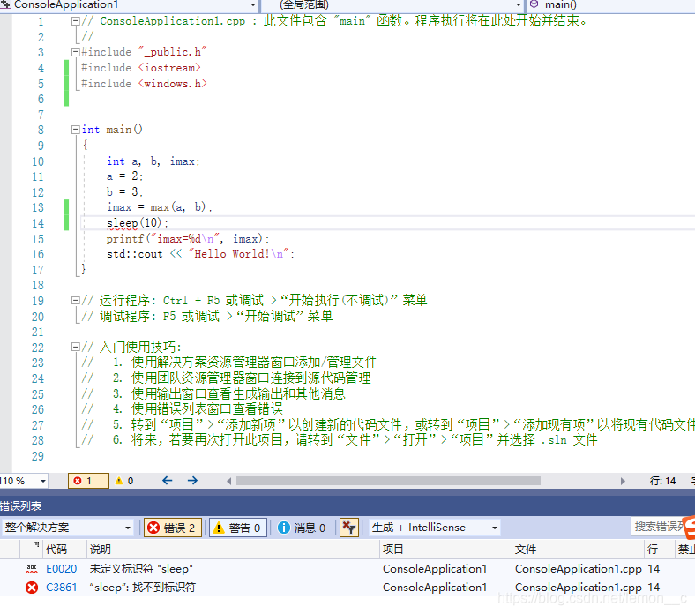Navigate backward with the left arrow
This screenshot has width=695, height=614.
coord(167,481)
